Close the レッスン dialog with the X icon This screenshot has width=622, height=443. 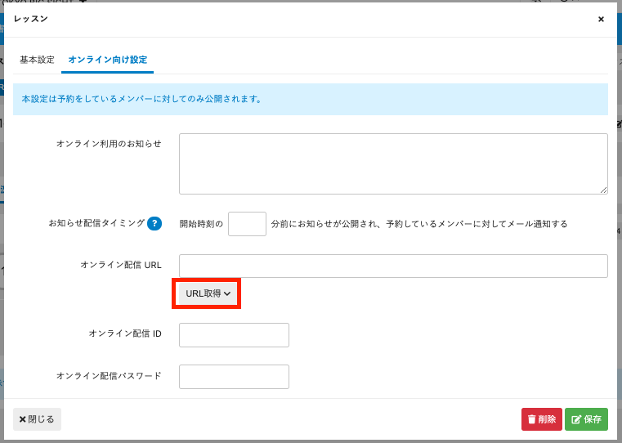click(x=601, y=19)
